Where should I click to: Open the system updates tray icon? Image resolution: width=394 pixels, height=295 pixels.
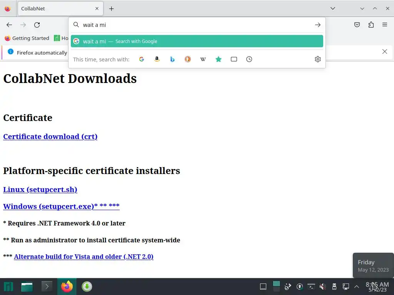point(299,287)
